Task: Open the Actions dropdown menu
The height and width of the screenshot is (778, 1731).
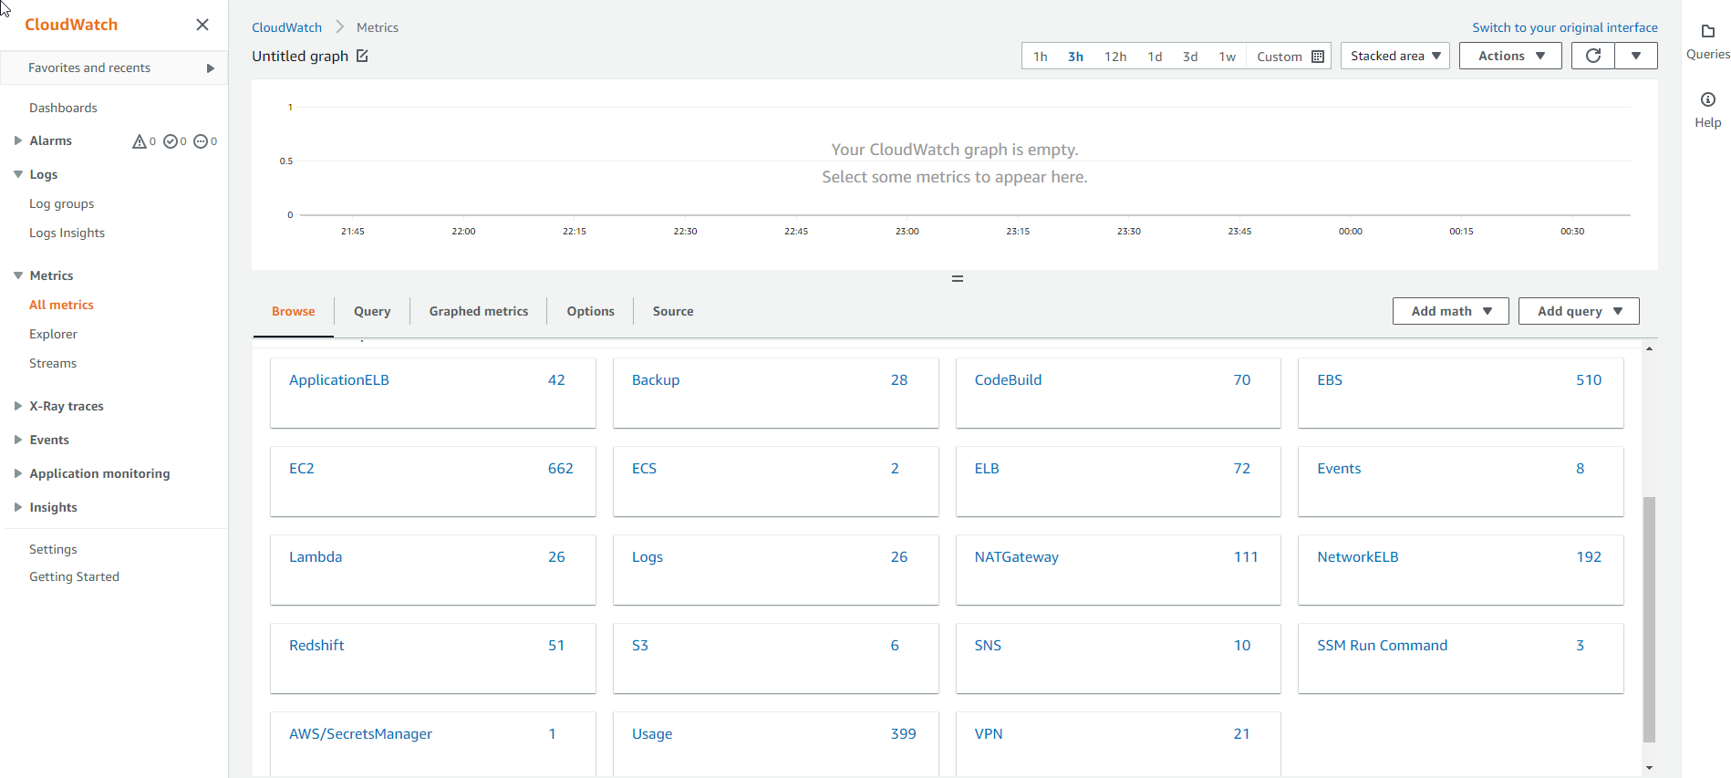Action: point(1510,56)
